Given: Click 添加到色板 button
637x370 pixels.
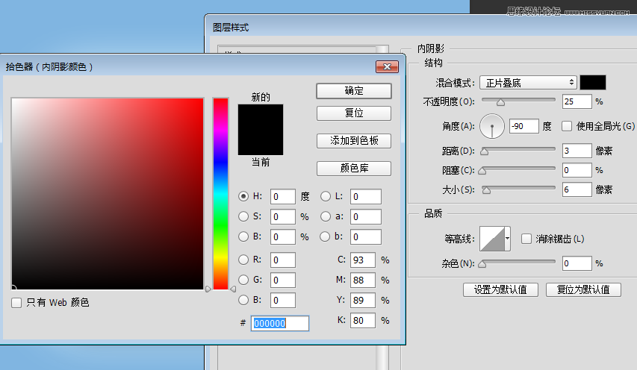Looking at the screenshot, I should pyautogui.click(x=354, y=140).
